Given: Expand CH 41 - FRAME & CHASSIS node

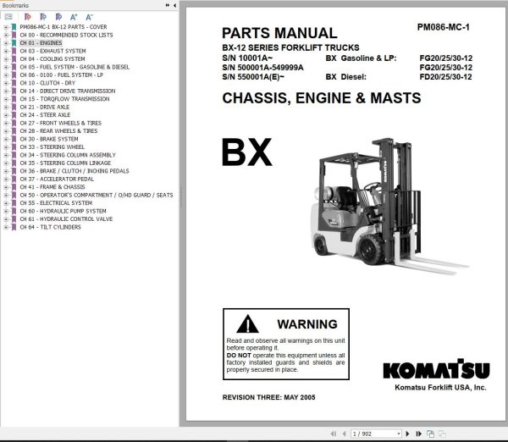Looking at the screenshot, I should click(6, 187).
